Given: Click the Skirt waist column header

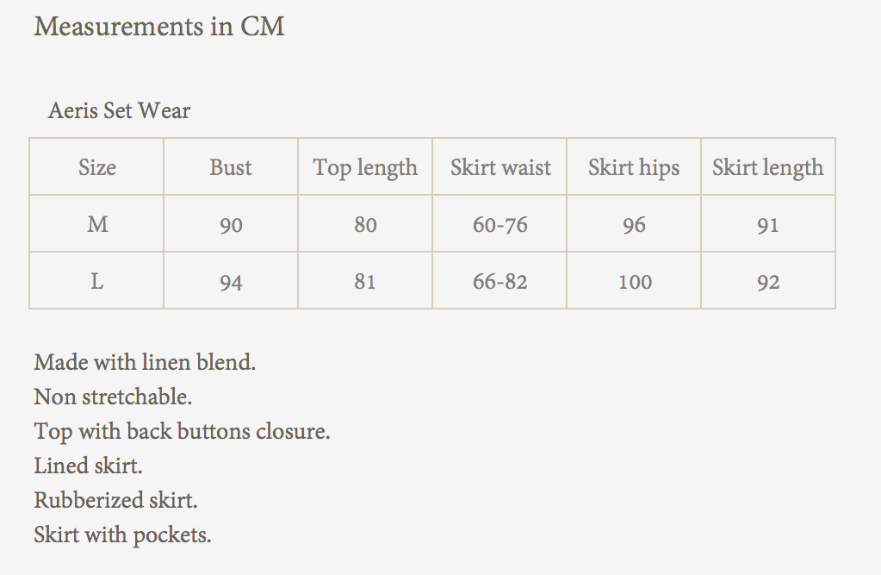Looking at the screenshot, I should pyautogui.click(x=500, y=167).
